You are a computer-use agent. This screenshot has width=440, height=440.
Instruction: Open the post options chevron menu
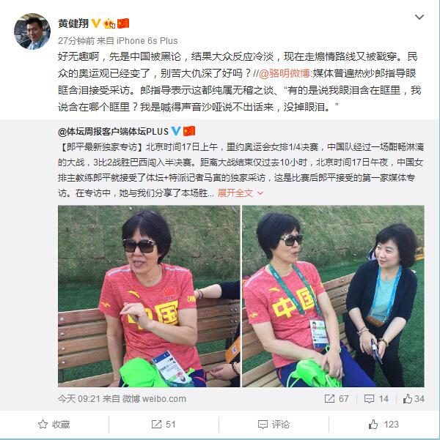click(419, 17)
